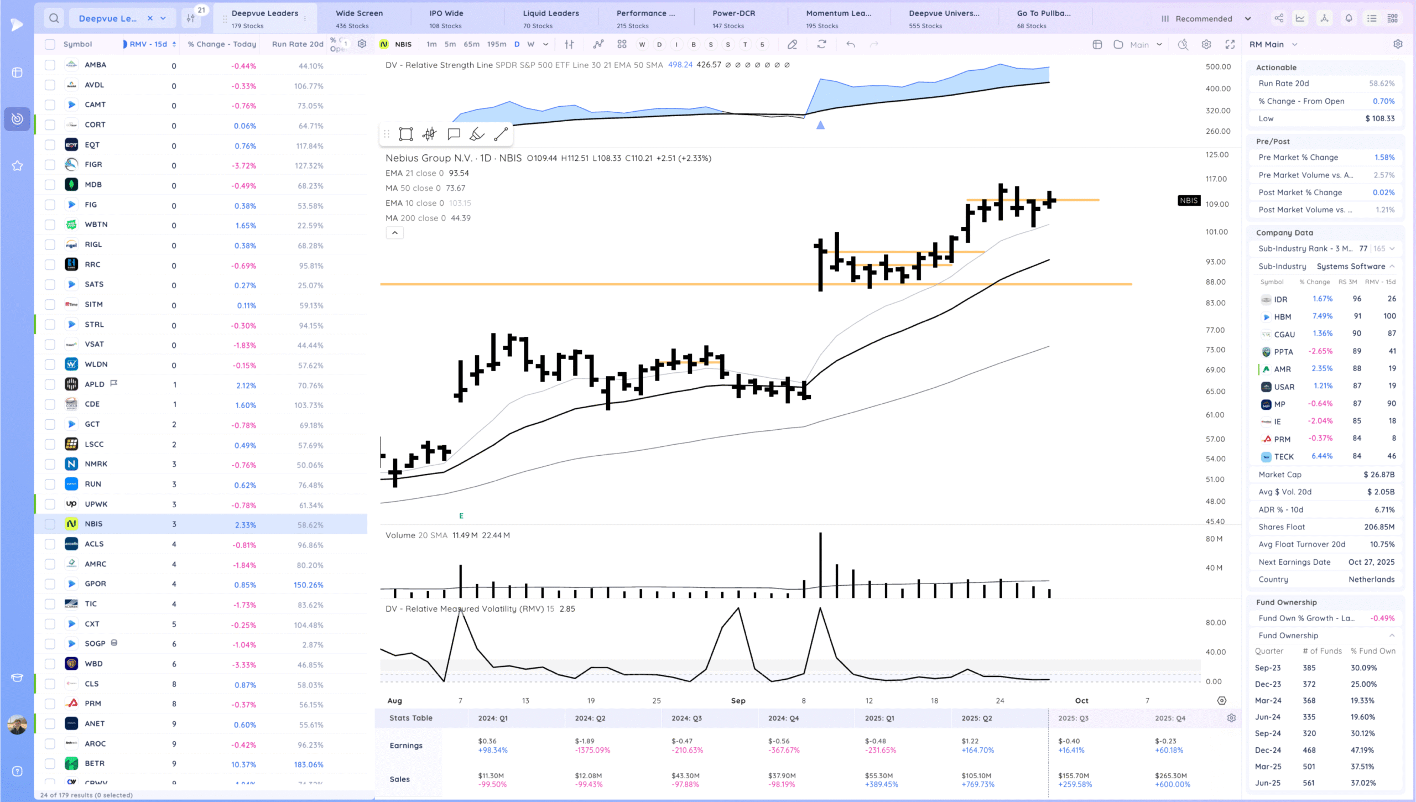Open the watchlist column settings gear
This screenshot has height=802, width=1416.
tap(362, 44)
